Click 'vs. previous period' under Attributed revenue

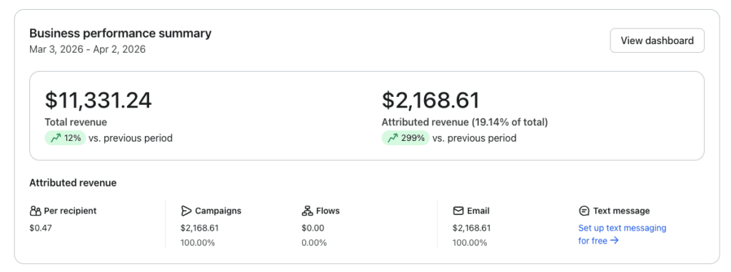tap(474, 138)
